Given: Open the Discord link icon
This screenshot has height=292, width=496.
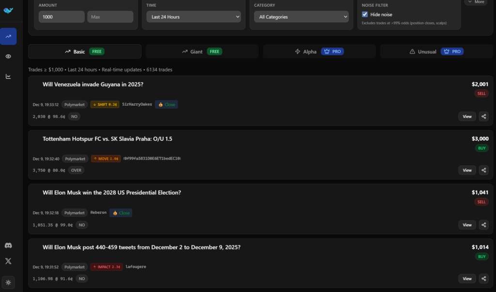Looking at the screenshot, I should point(8,246).
